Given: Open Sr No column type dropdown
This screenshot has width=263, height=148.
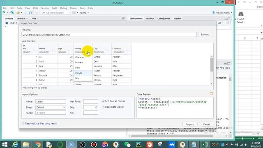Looking at the screenshot, I should click(x=34, y=51).
